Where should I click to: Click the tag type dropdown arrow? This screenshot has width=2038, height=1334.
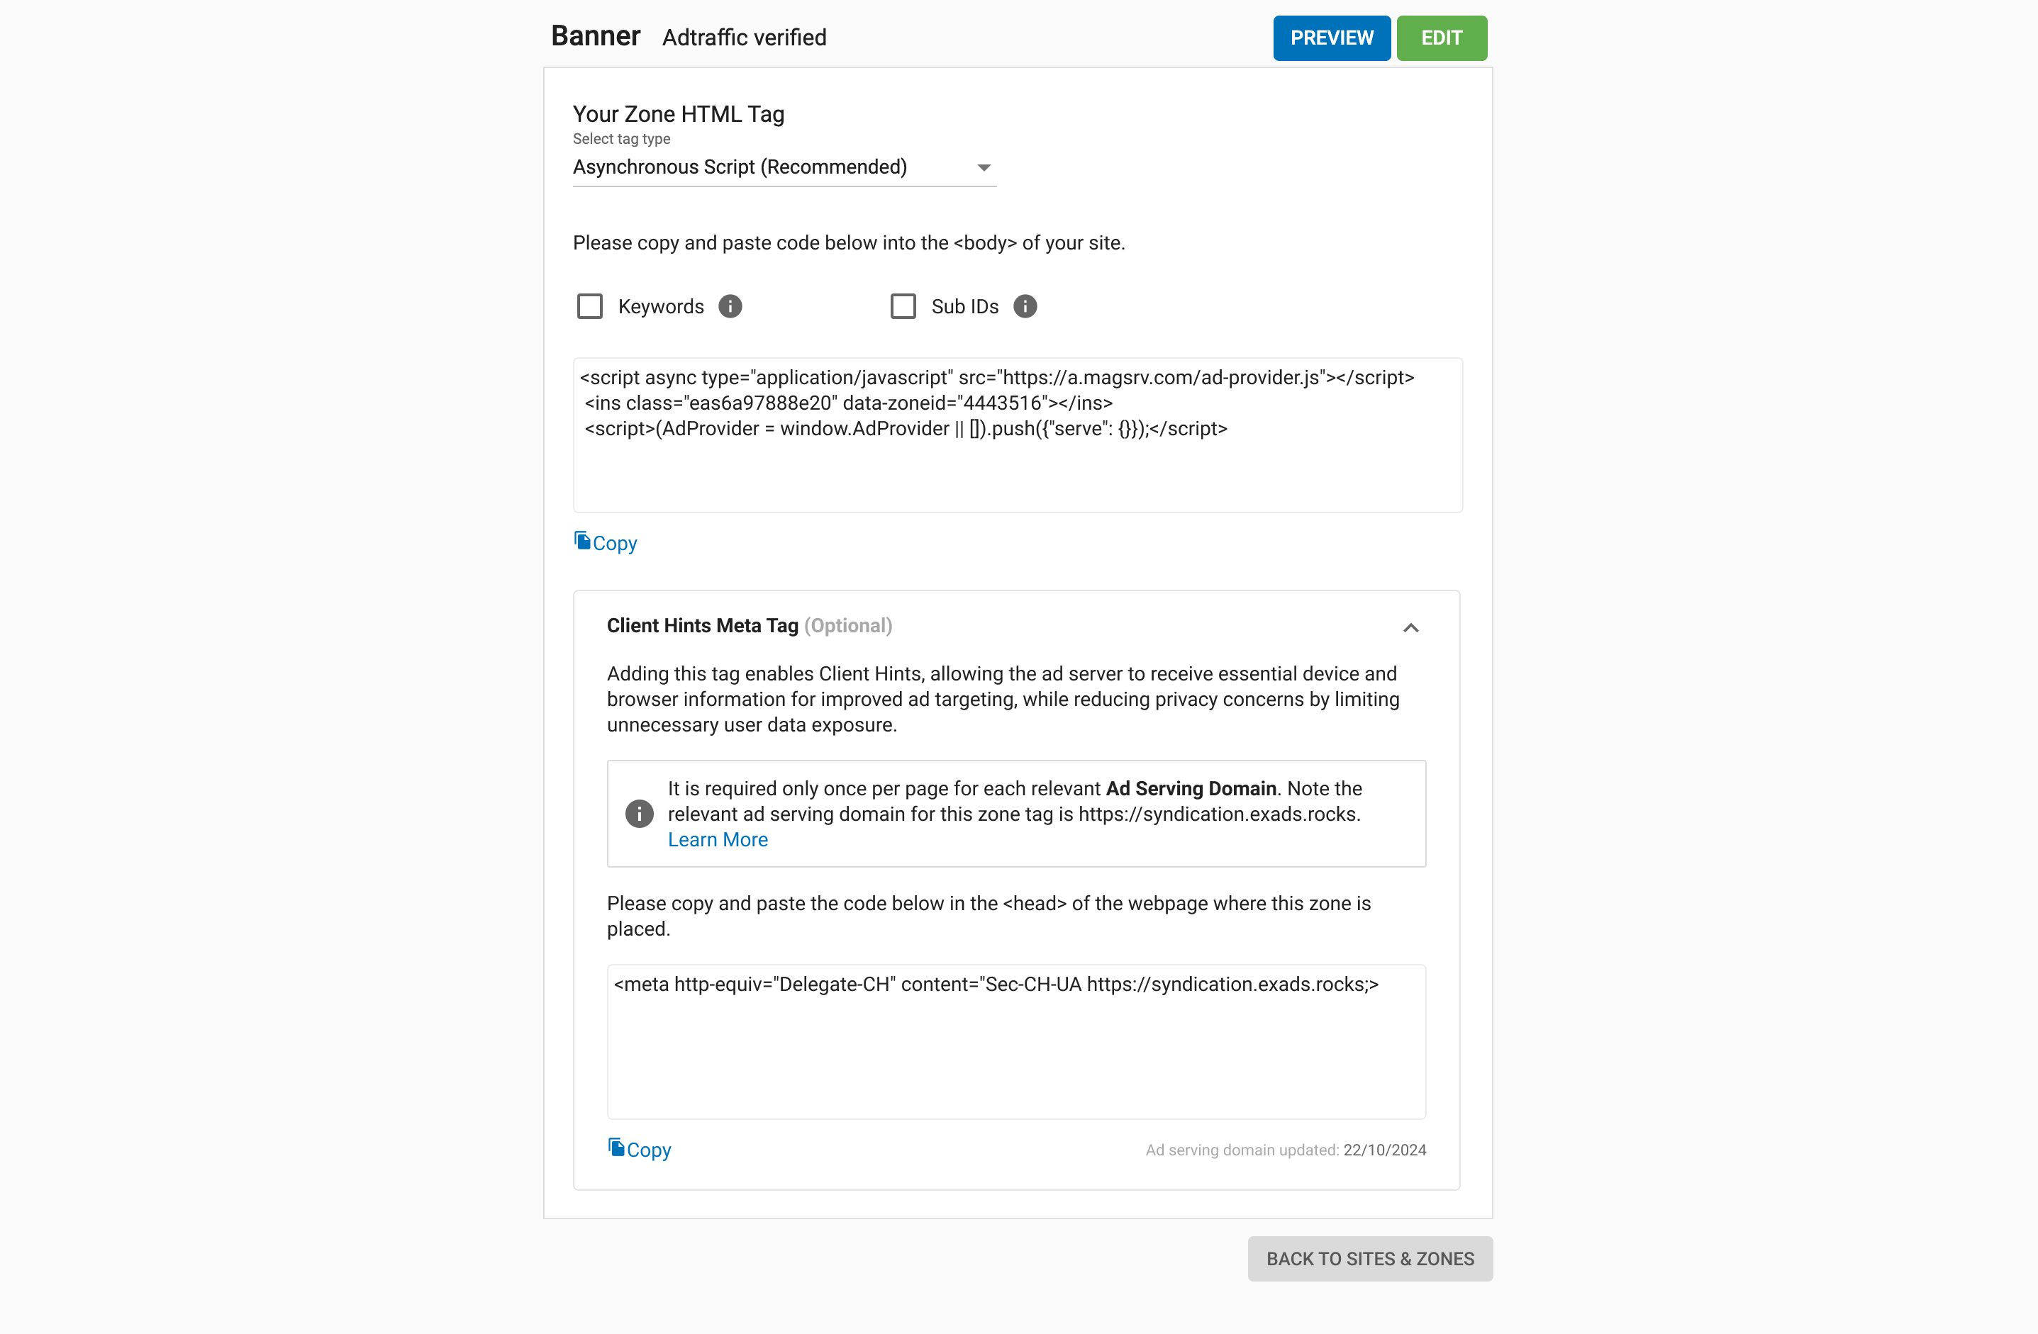click(984, 168)
